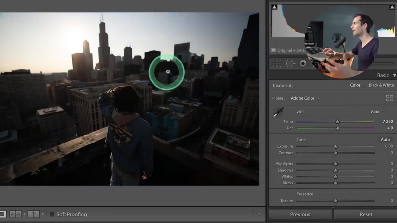The image size is (397, 223).
Task: Select the Crop Overlay tool icon
Action: coord(277,63)
